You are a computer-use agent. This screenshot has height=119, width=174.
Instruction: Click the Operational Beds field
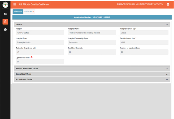(40, 62)
